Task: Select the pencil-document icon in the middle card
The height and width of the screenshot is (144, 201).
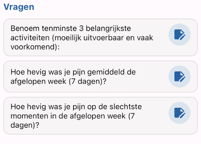Action: click(180, 77)
